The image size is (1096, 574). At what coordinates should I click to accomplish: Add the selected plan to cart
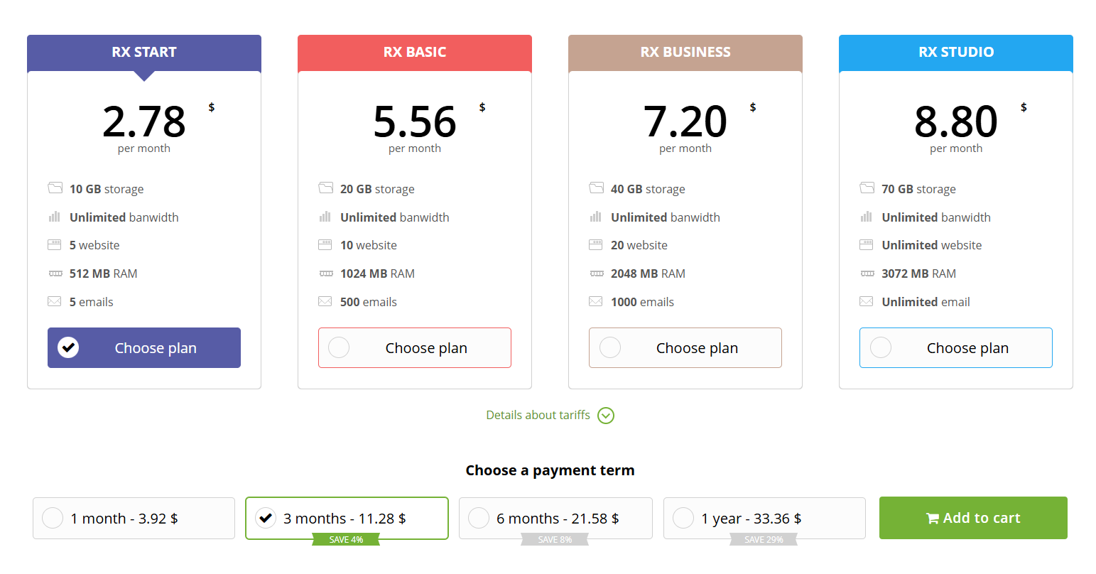(973, 518)
